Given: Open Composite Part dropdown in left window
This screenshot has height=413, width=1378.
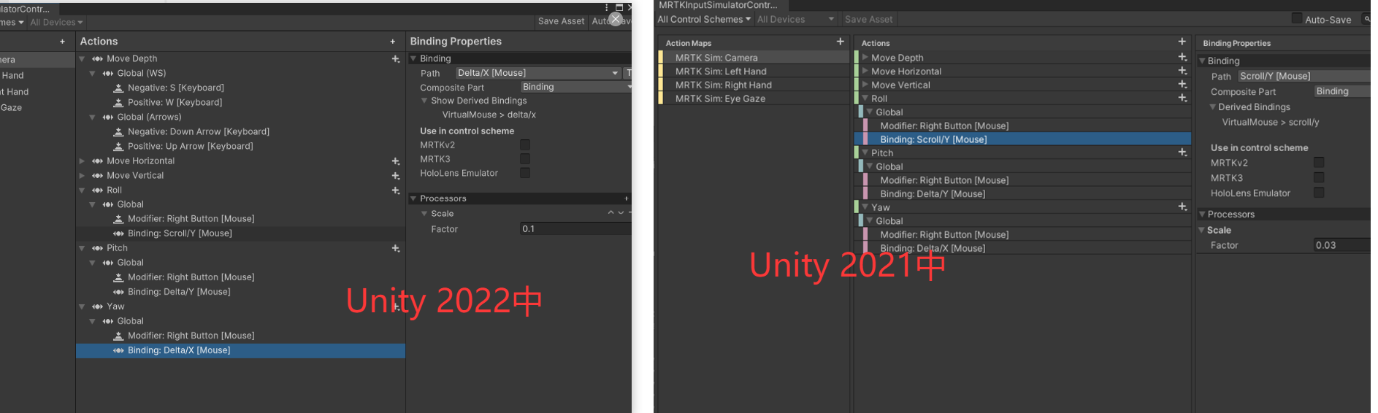Looking at the screenshot, I should [575, 87].
